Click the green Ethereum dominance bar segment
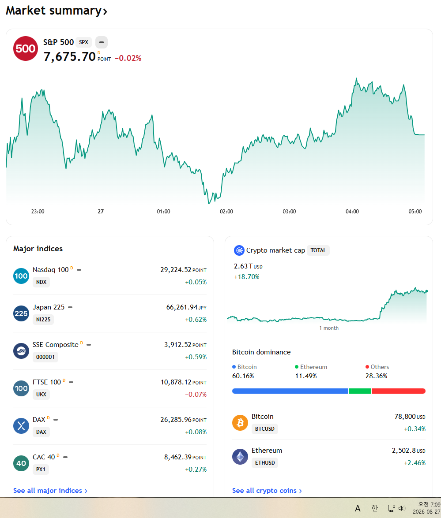This screenshot has width=441, height=518. tap(360, 391)
